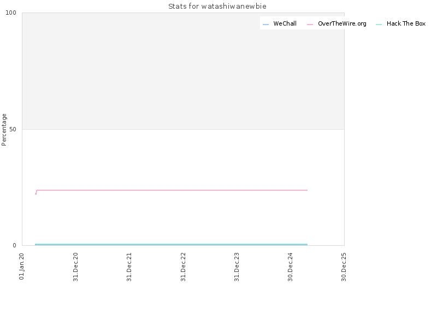Select the 0 y-axis tick label

(x=15, y=245)
